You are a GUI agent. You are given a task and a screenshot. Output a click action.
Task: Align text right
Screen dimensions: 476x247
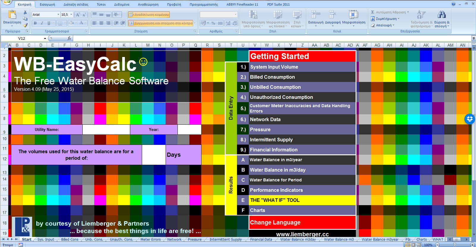108,23
